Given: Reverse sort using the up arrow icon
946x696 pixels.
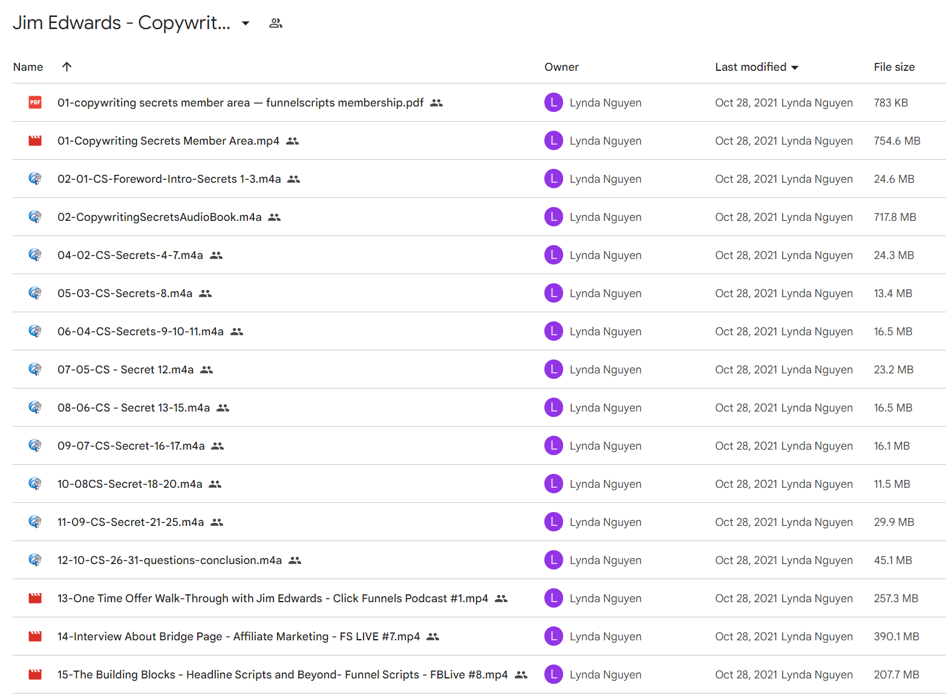Looking at the screenshot, I should (x=67, y=67).
